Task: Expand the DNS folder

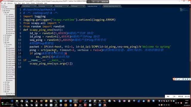Action: pyautogui.click(x=4, y=39)
